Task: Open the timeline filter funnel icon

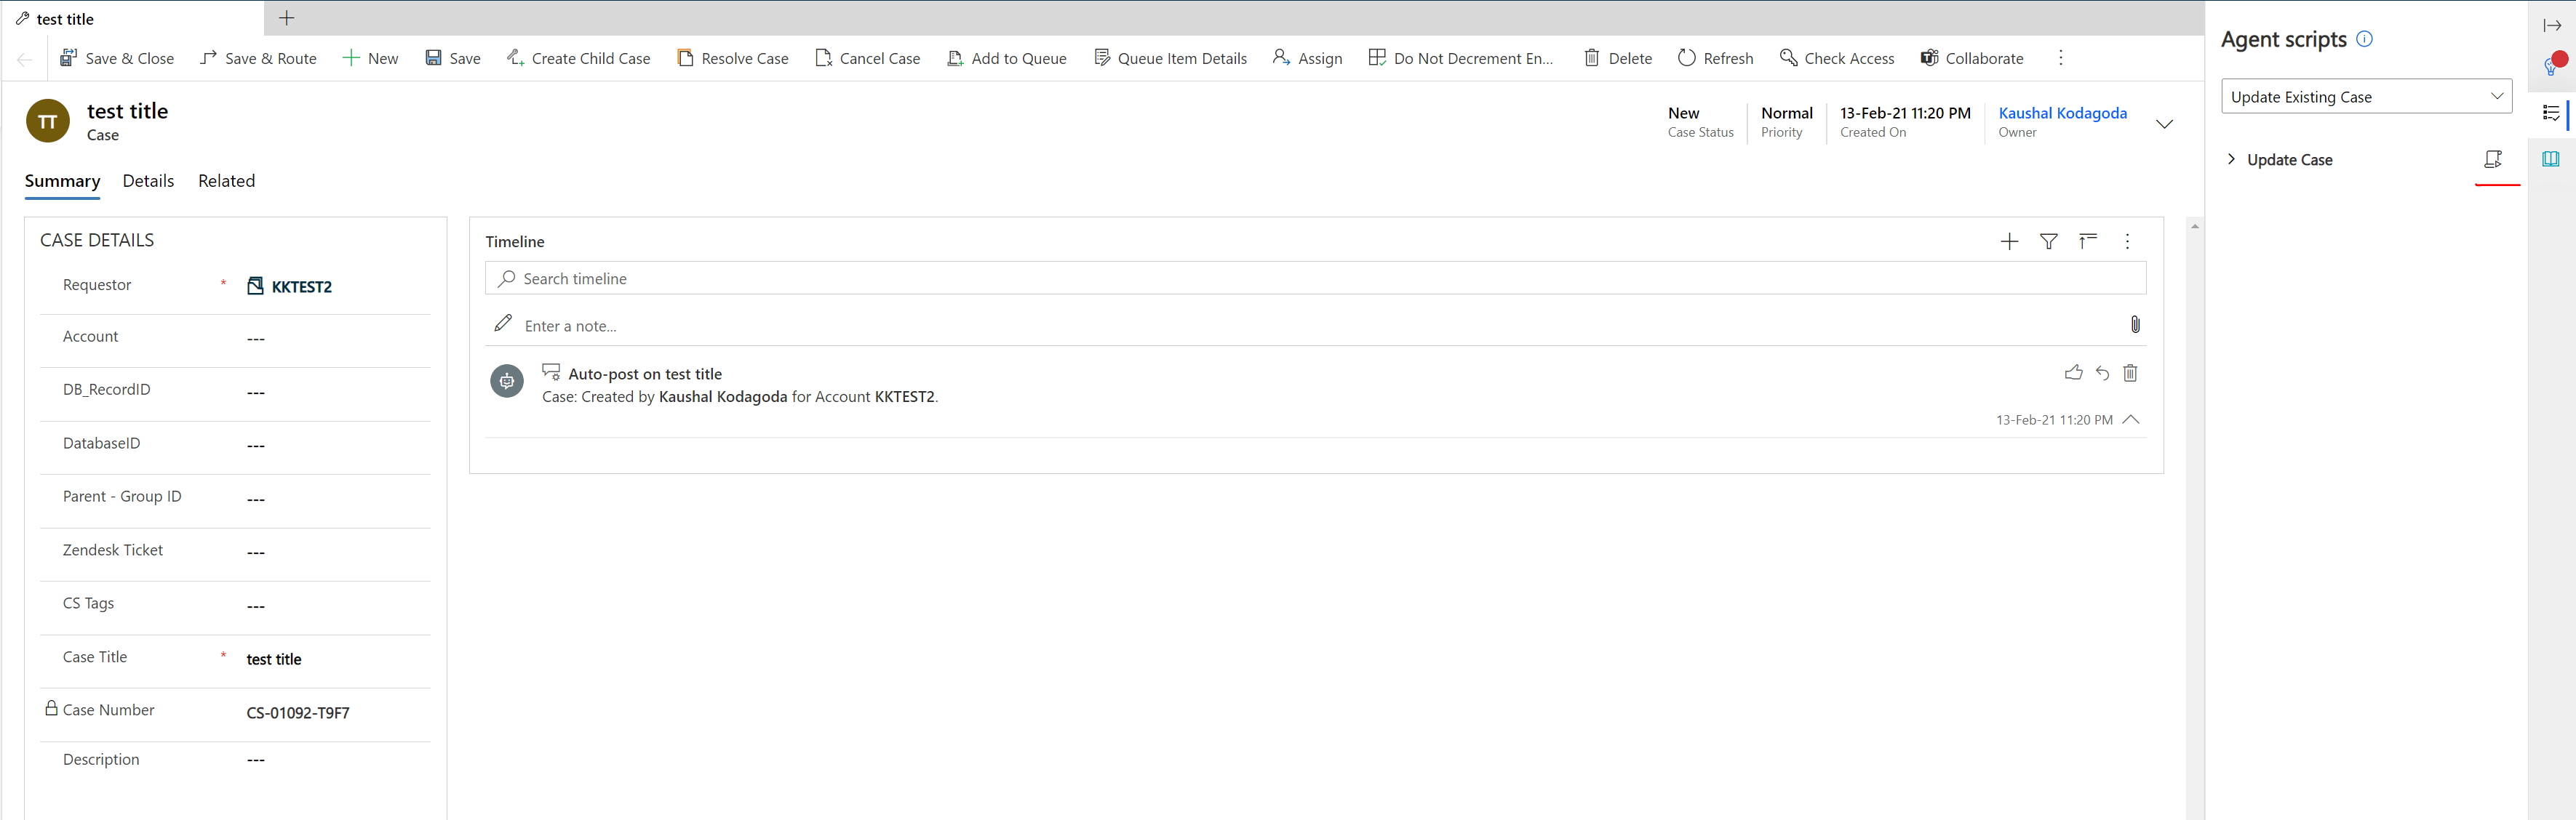Action: (2048, 241)
